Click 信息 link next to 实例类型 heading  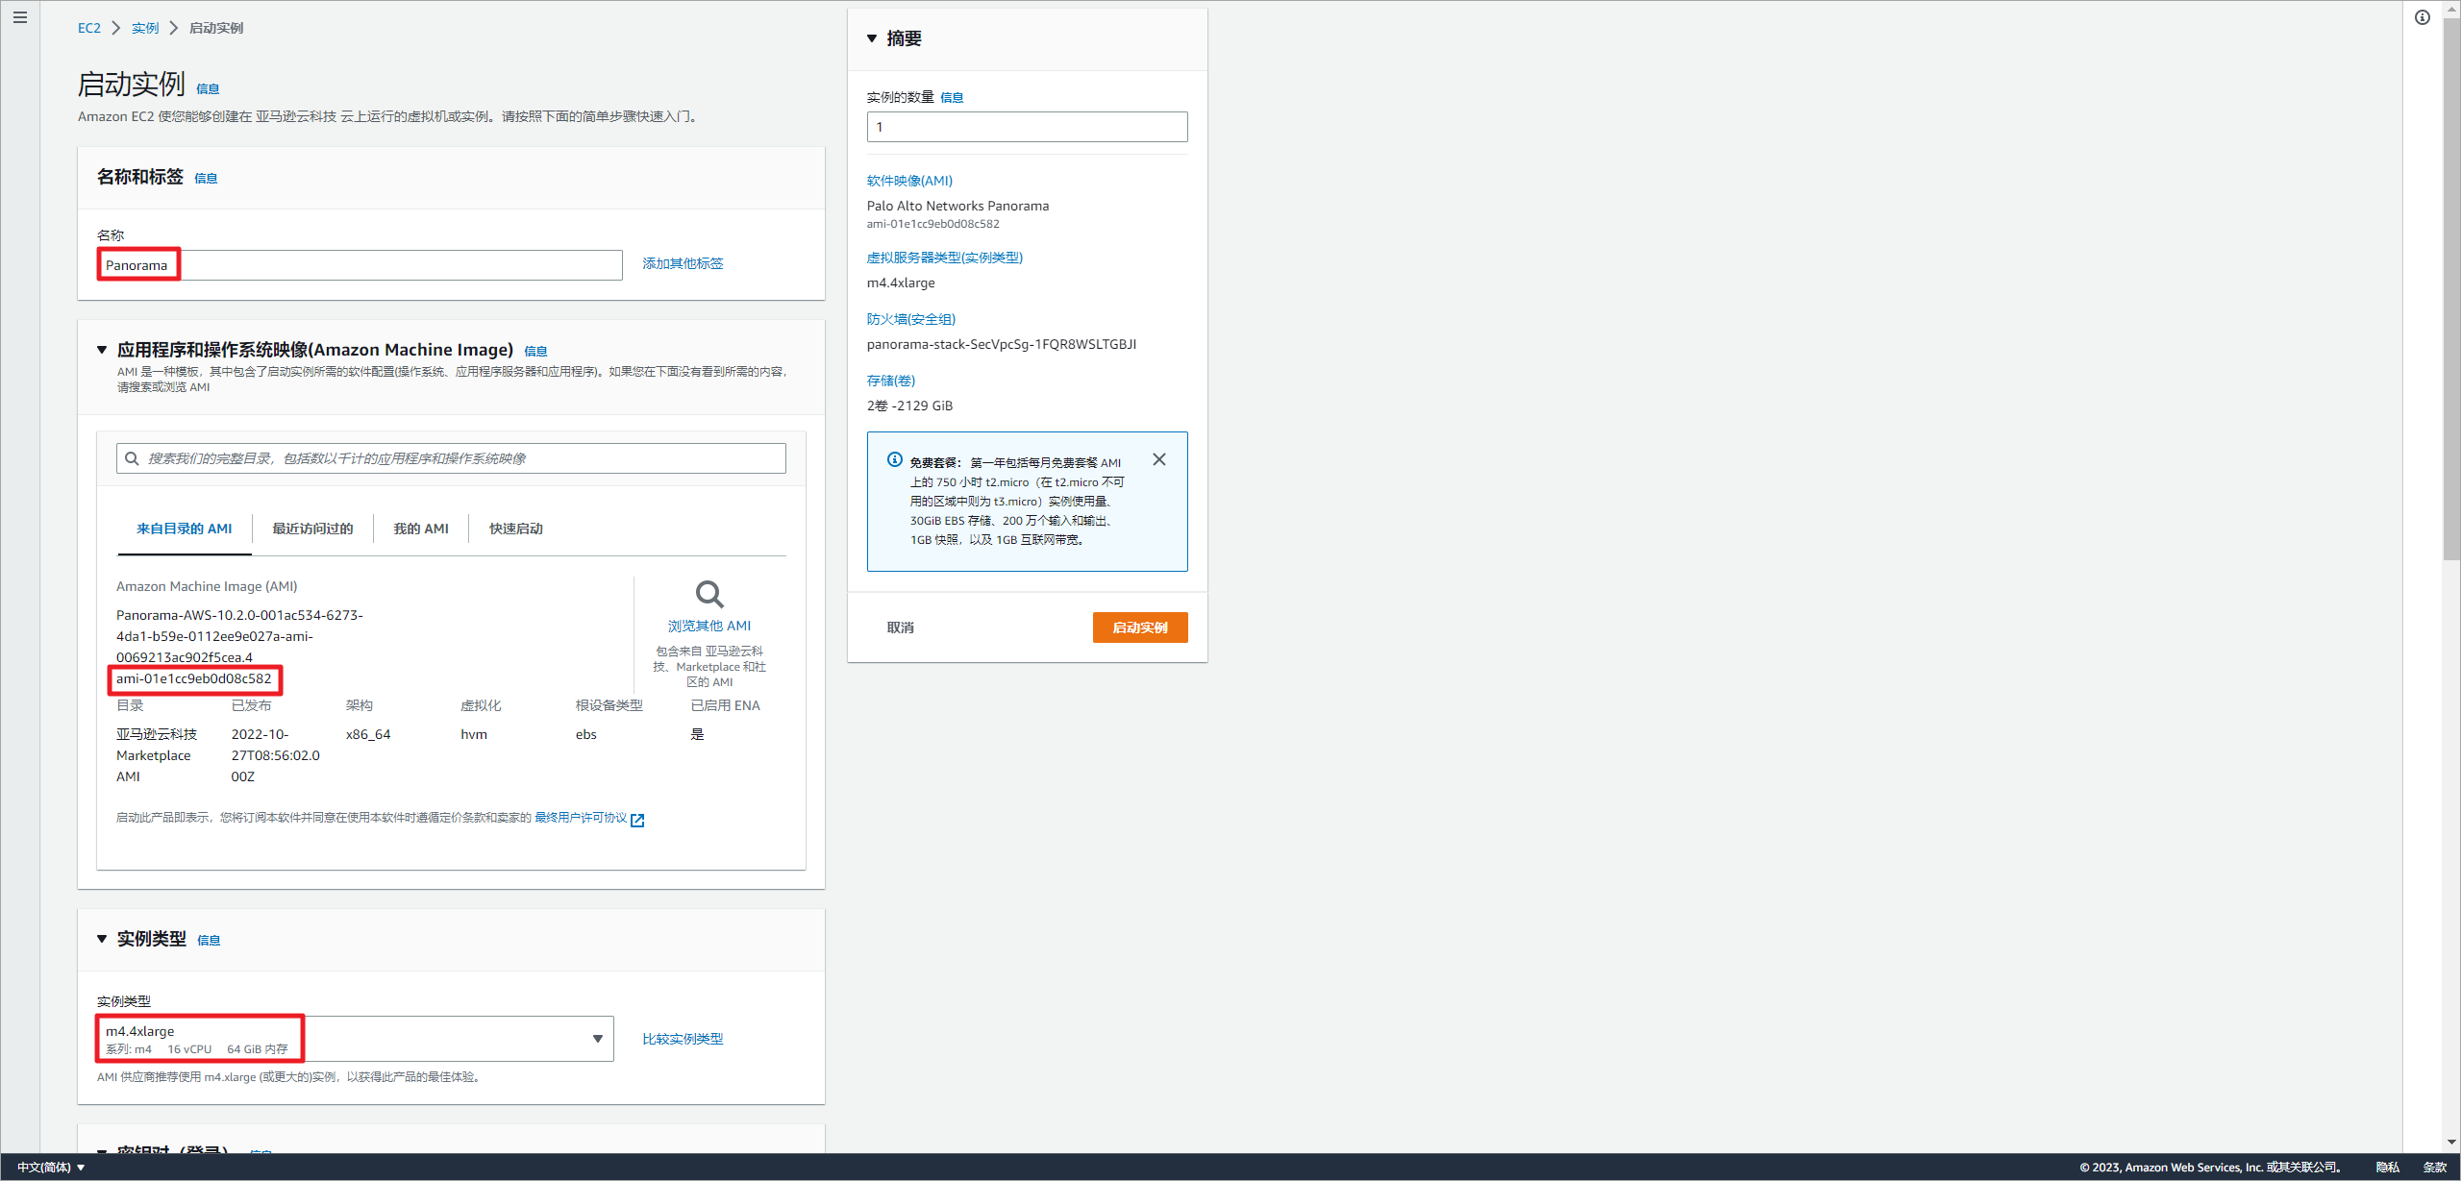point(209,940)
